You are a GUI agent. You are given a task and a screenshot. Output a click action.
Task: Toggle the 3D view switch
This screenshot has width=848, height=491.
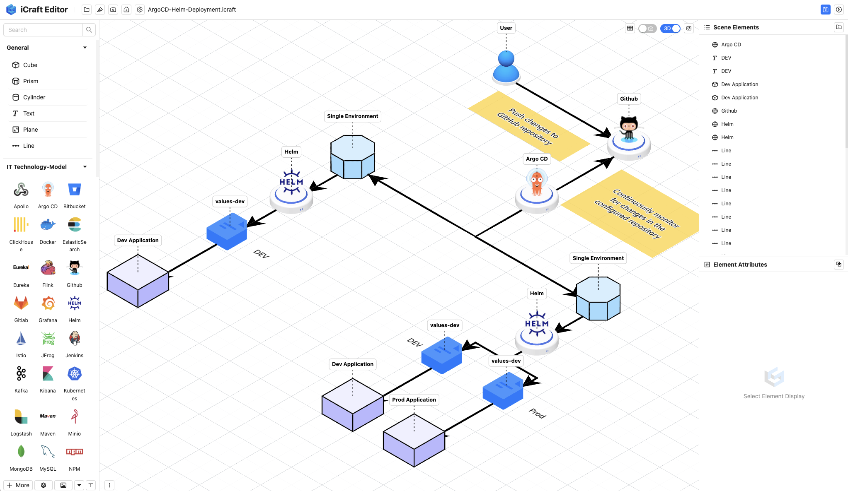(x=670, y=29)
